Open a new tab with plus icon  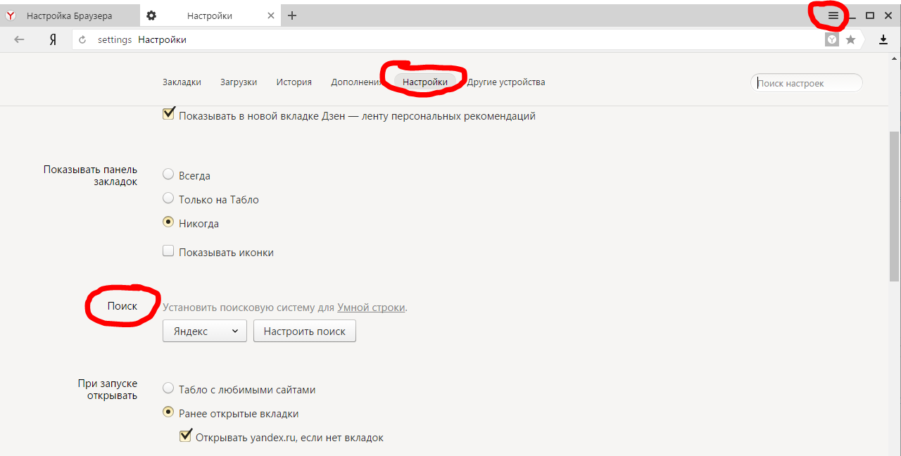(292, 15)
